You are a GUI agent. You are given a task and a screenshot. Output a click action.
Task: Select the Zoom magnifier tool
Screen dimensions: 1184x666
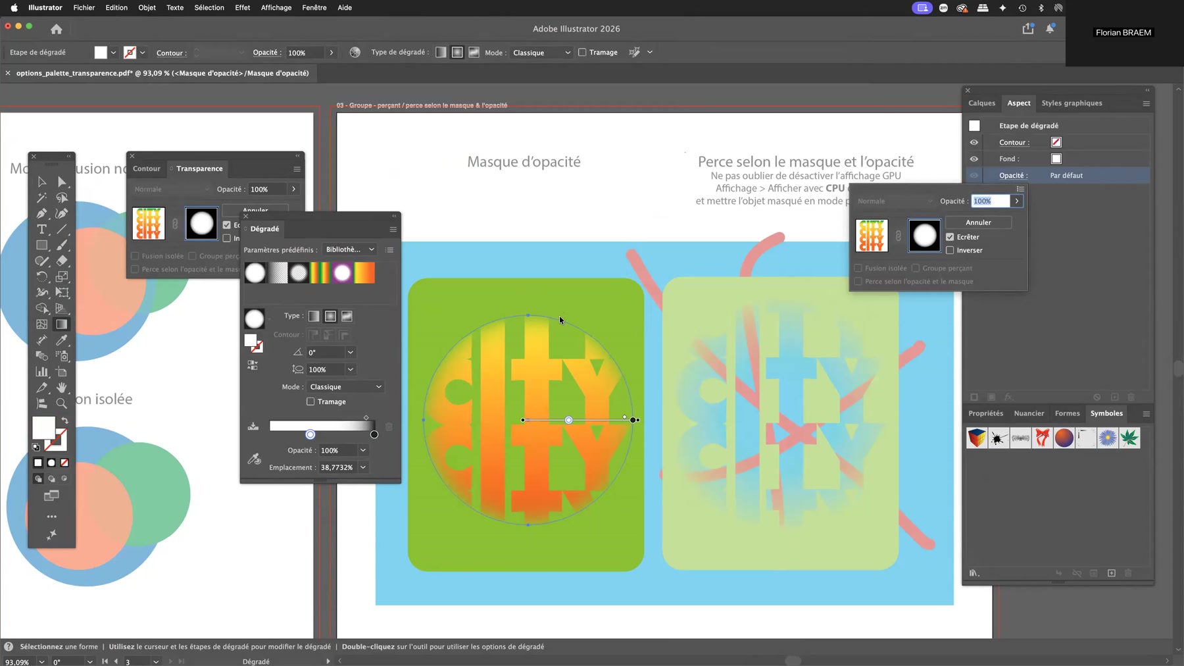pos(62,403)
